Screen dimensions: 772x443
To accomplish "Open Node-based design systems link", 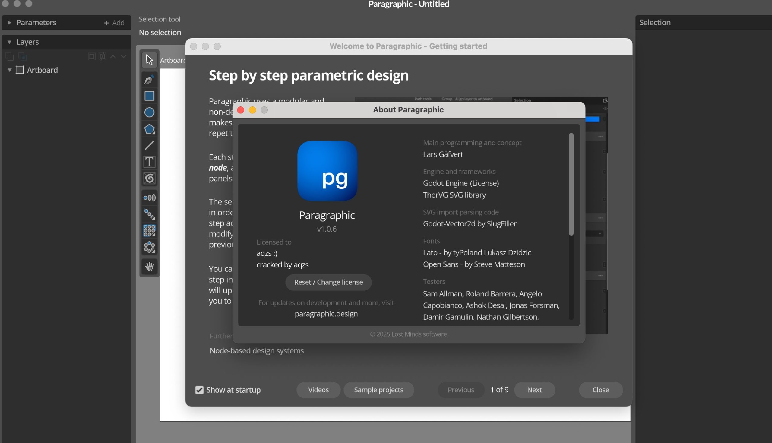I will point(257,350).
